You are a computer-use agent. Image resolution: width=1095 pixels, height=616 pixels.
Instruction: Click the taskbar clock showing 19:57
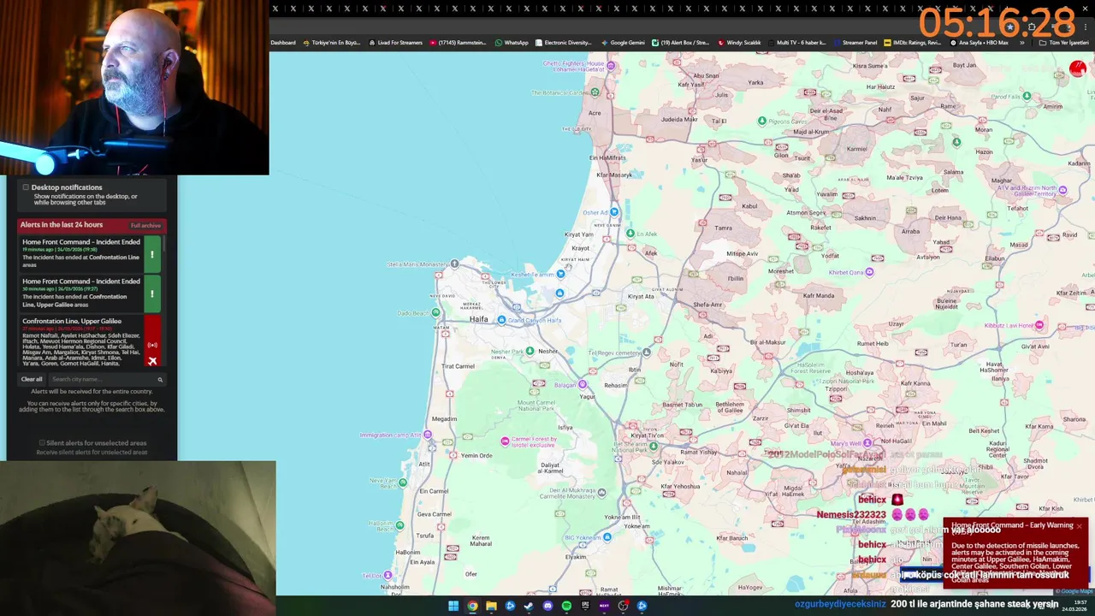(x=1074, y=605)
